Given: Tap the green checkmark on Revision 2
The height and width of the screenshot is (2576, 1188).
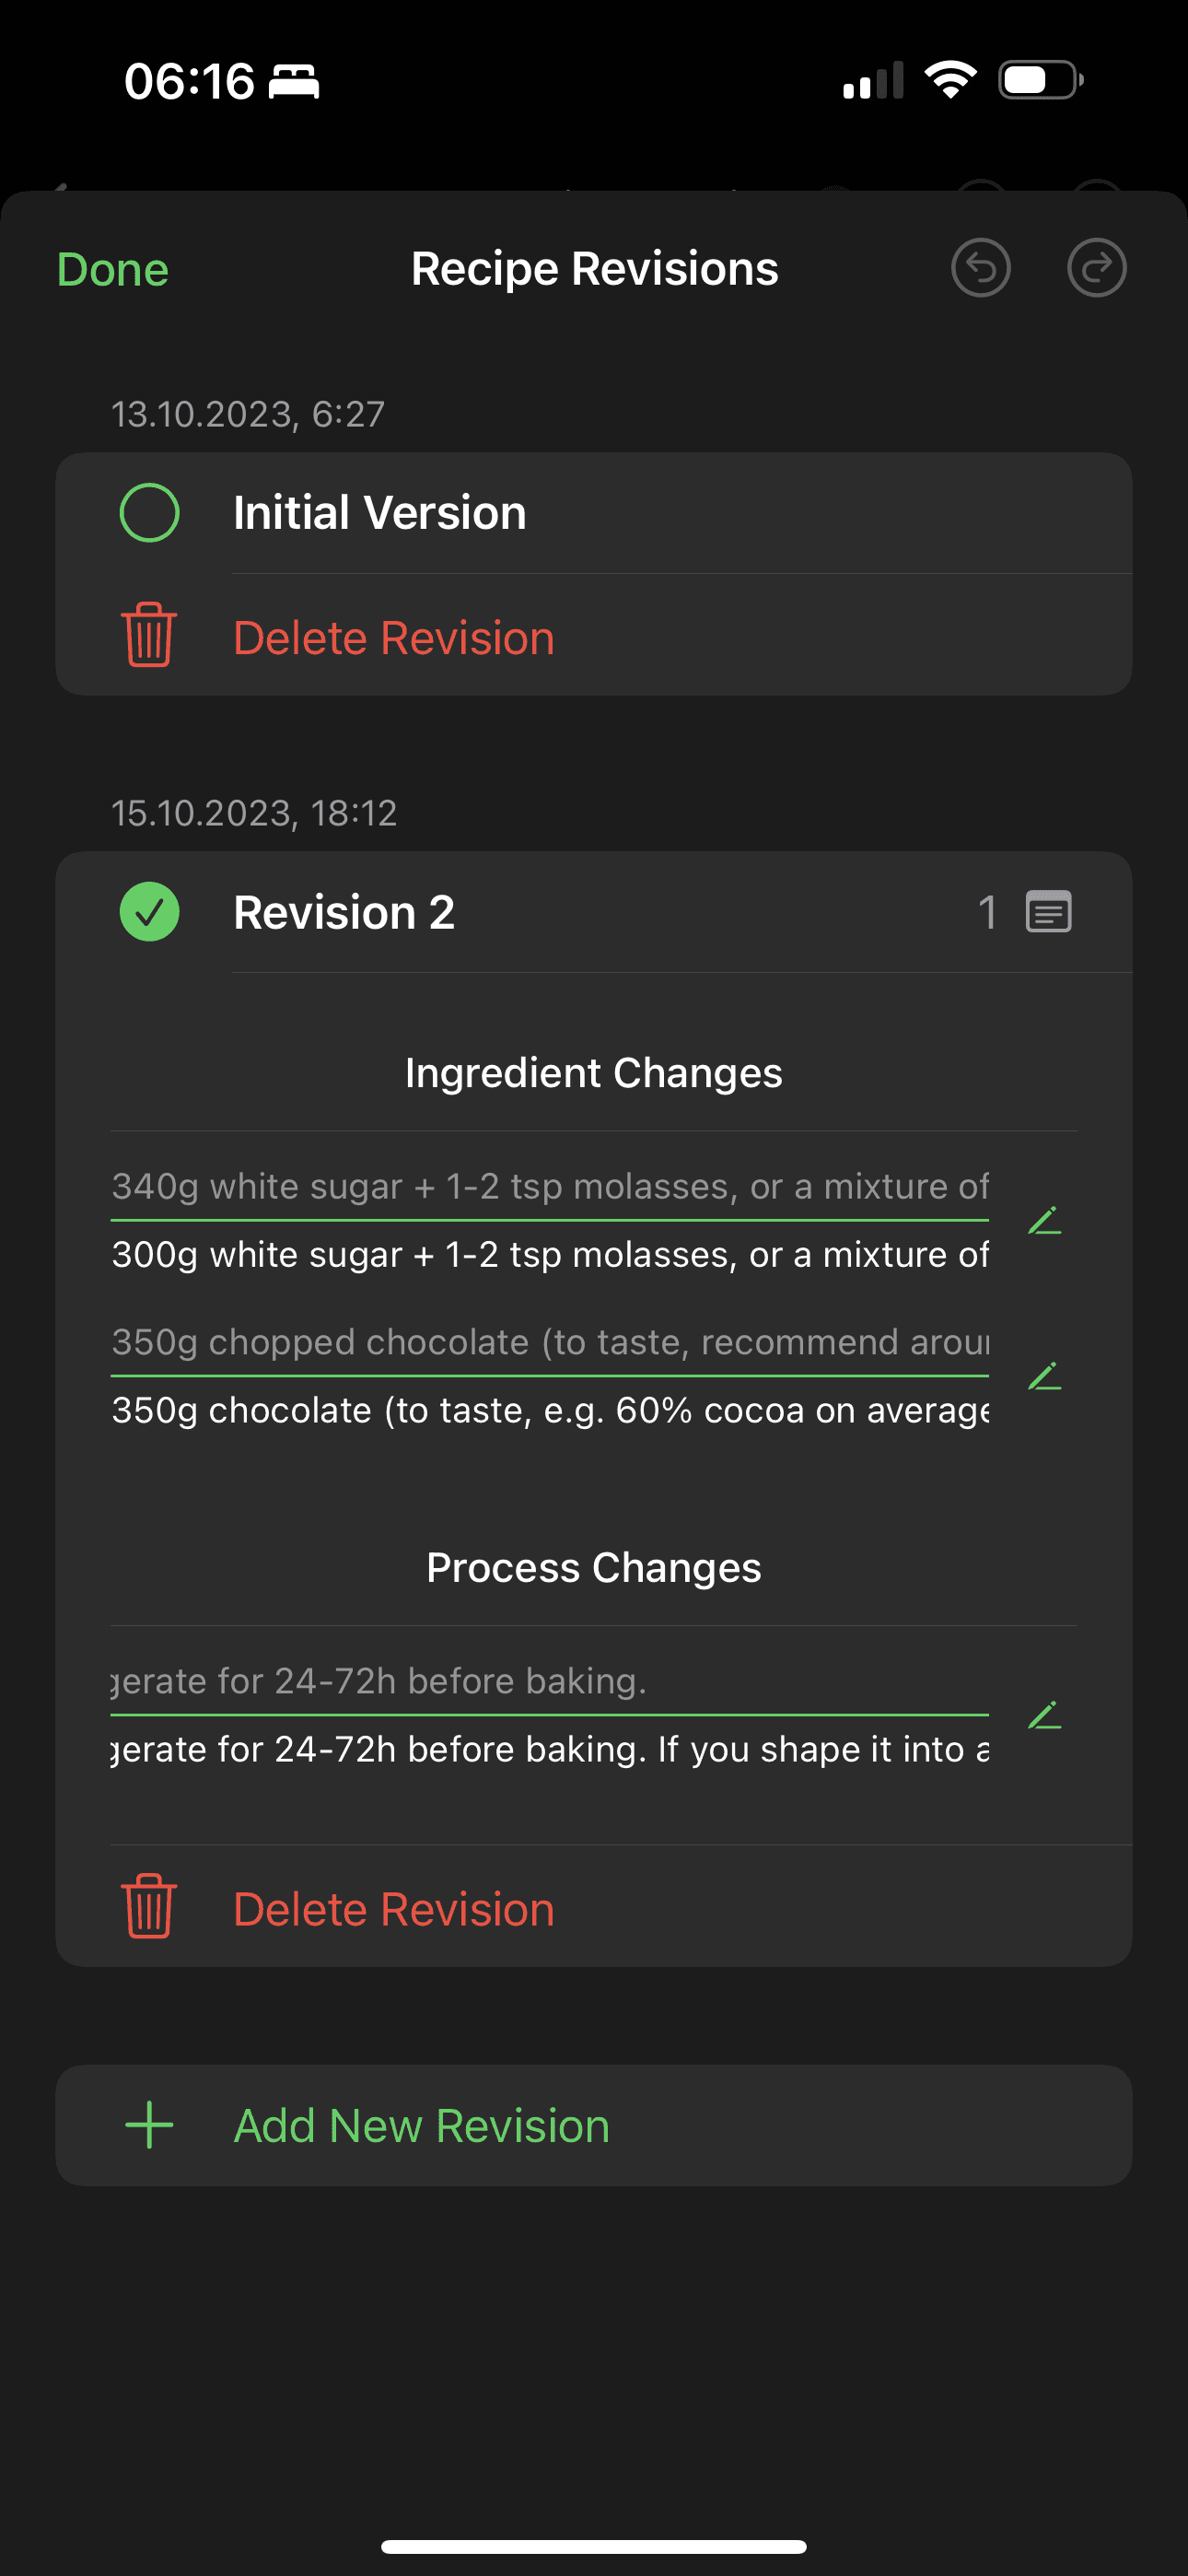Looking at the screenshot, I should point(149,911).
